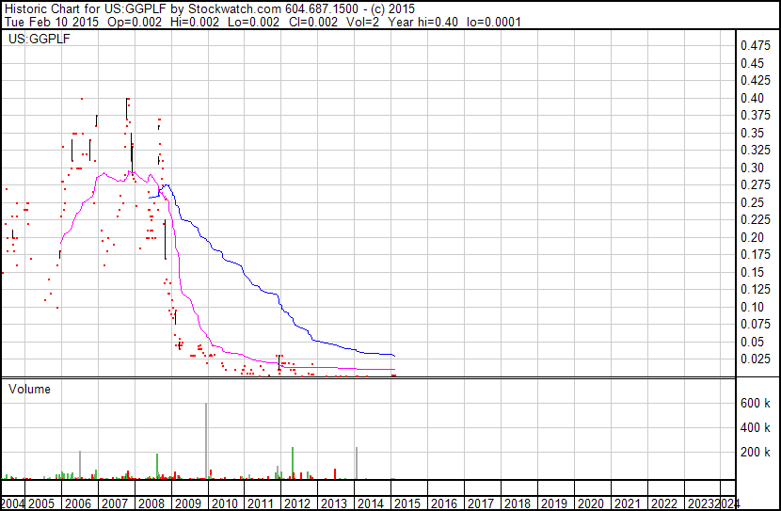Click the 0.10 price axis label

coord(752,308)
